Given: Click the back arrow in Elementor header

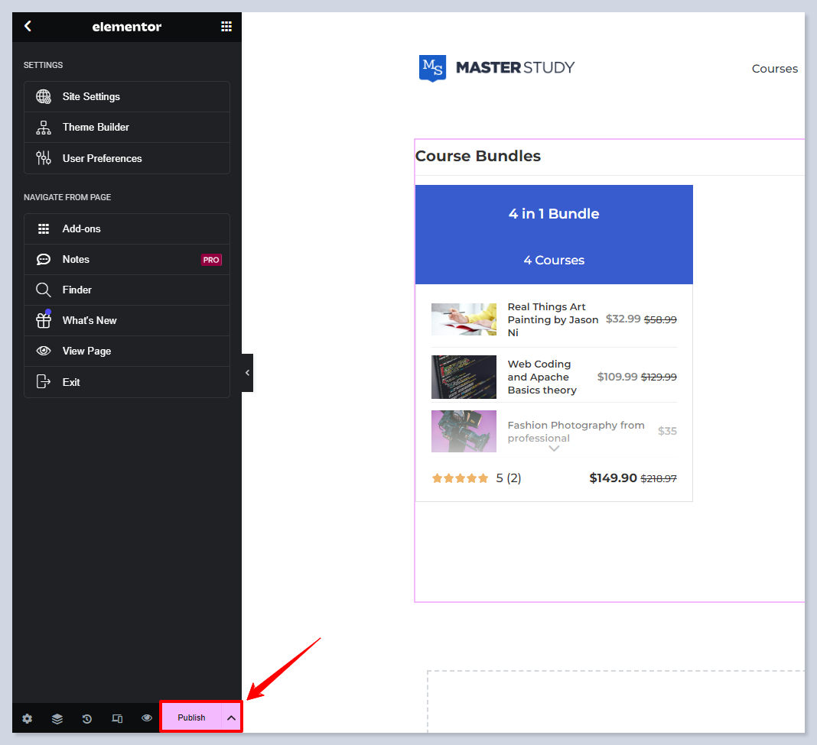Looking at the screenshot, I should pos(28,26).
